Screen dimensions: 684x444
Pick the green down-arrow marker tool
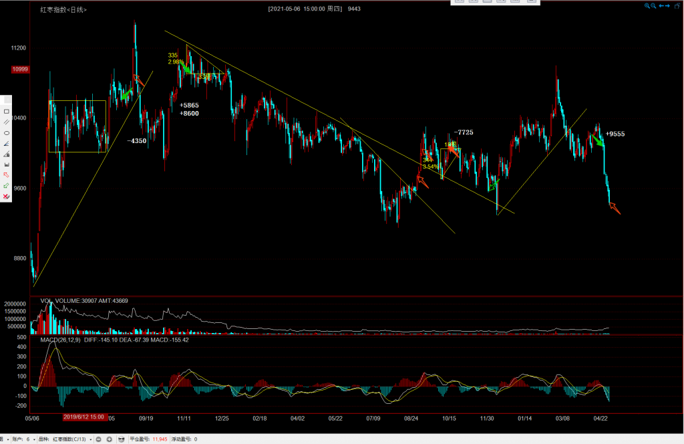coord(7,186)
